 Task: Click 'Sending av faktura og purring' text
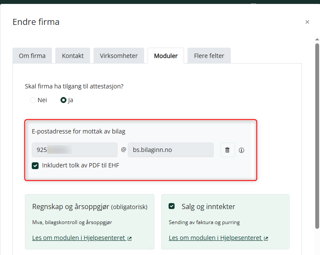coord(204,222)
